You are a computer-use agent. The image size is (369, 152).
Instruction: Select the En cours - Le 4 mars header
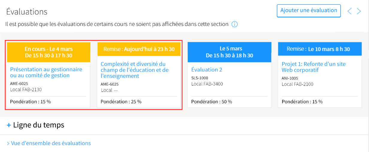pos(48,52)
